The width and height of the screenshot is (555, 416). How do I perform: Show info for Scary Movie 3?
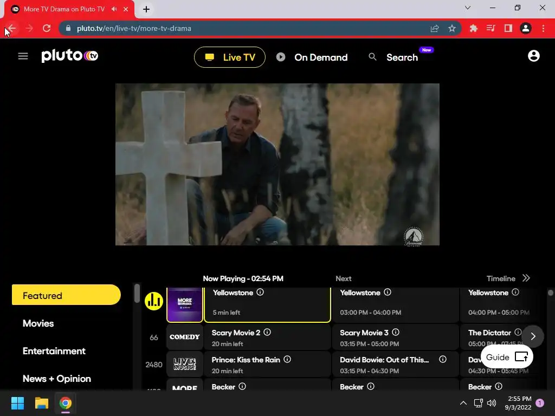396,332
